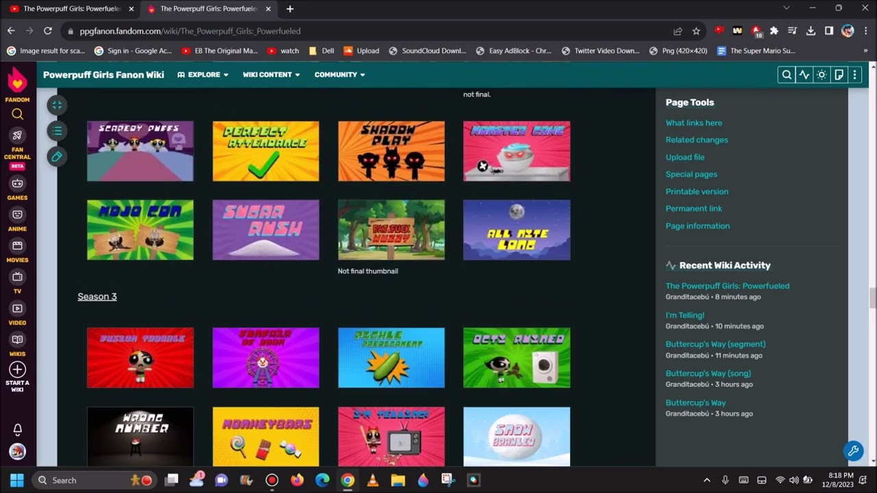The width and height of the screenshot is (877, 493).
Task: Toggle light/dark theme sun icon
Action: coord(821,75)
